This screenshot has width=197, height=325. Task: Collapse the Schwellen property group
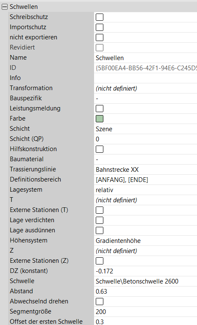click(4, 7)
